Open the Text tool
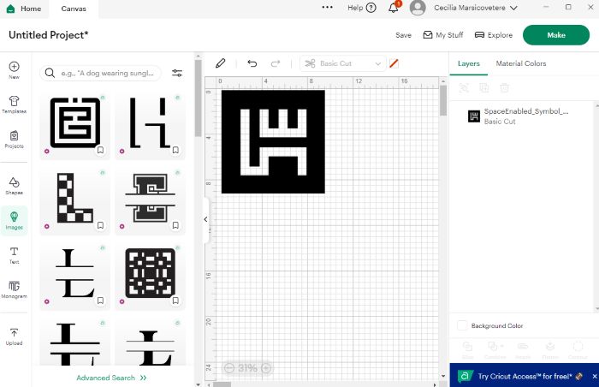This screenshot has width=599, height=387. (x=15, y=255)
